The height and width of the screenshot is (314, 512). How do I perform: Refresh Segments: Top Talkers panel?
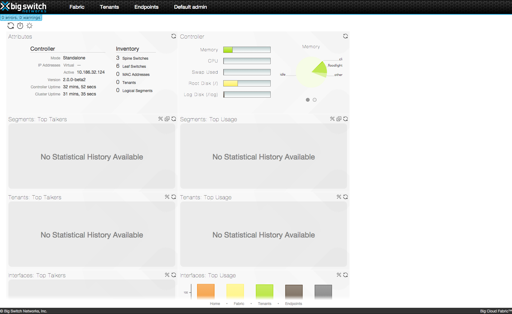pyautogui.click(x=174, y=119)
